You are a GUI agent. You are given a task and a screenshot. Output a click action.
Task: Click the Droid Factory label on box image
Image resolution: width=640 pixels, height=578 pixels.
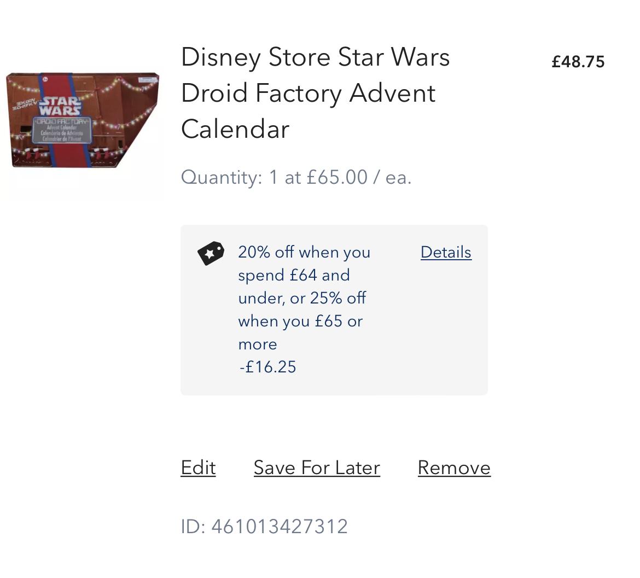point(60,122)
